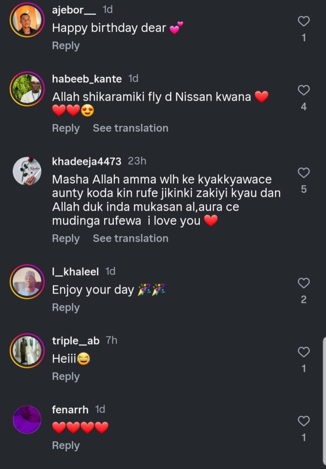
Task: Heart l_khaleel's Enjoy your day comment
Action: tap(304, 283)
